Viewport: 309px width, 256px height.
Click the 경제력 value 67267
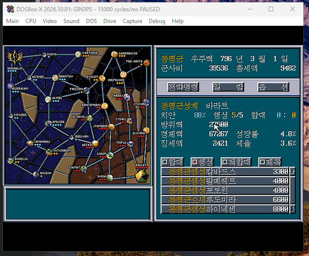tap(218, 134)
